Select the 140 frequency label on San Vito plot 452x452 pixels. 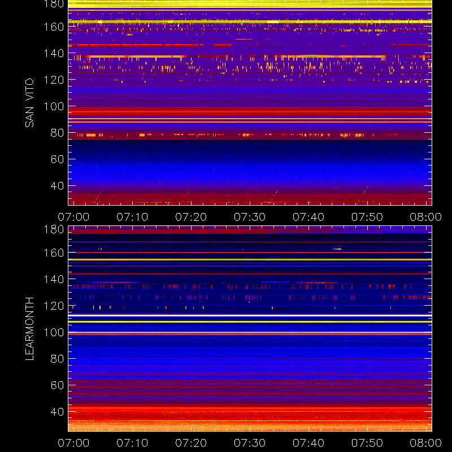coord(54,53)
